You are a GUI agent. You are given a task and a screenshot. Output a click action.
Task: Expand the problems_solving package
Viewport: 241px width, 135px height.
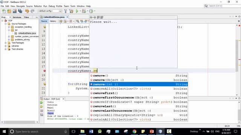pos(9,40)
